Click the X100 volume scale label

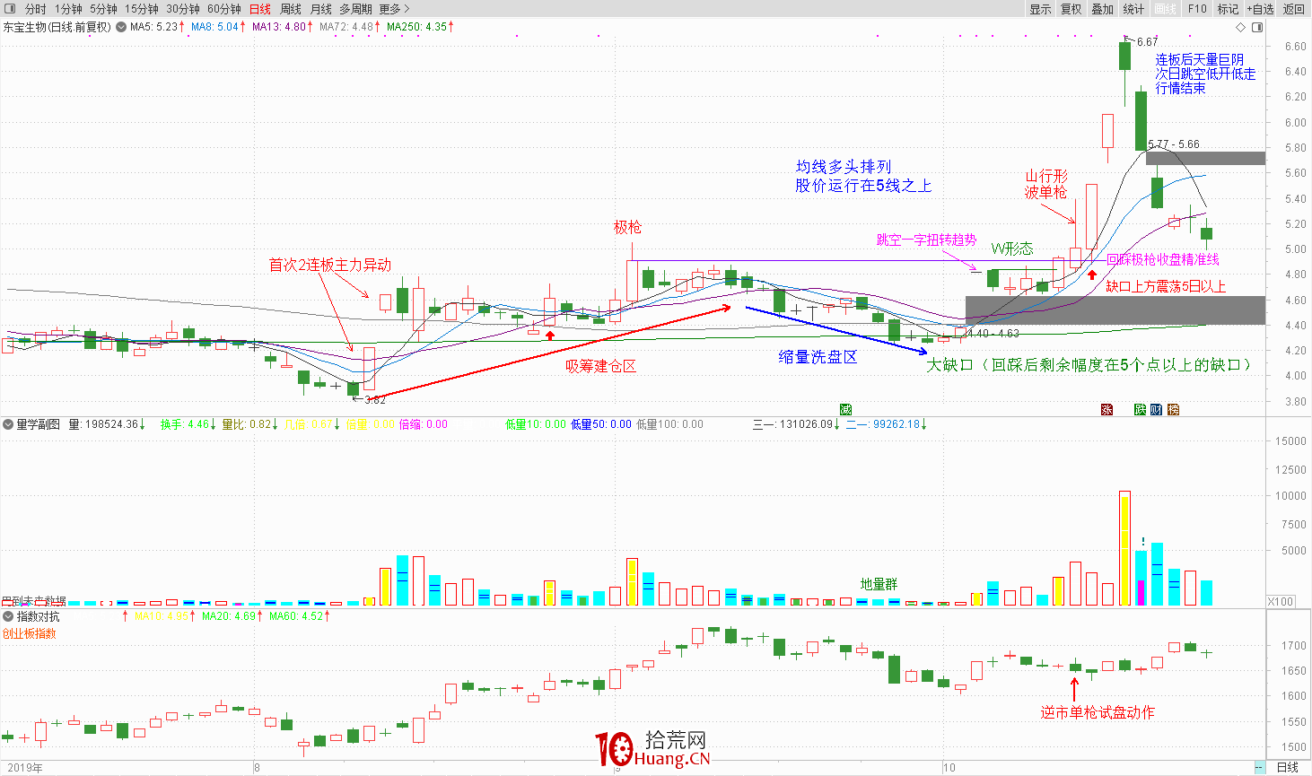1281,601
